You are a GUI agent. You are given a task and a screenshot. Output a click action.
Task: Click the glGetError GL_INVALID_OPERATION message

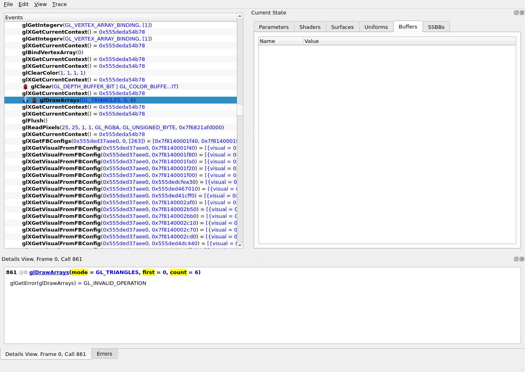78,283
